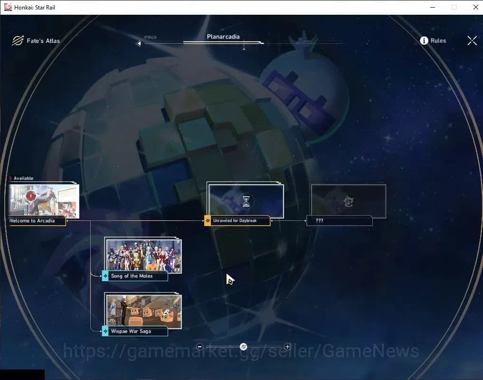The image size is (483, 380).
Task: Click the locked emblem icon on ??? card
Action: click(349, 201)
